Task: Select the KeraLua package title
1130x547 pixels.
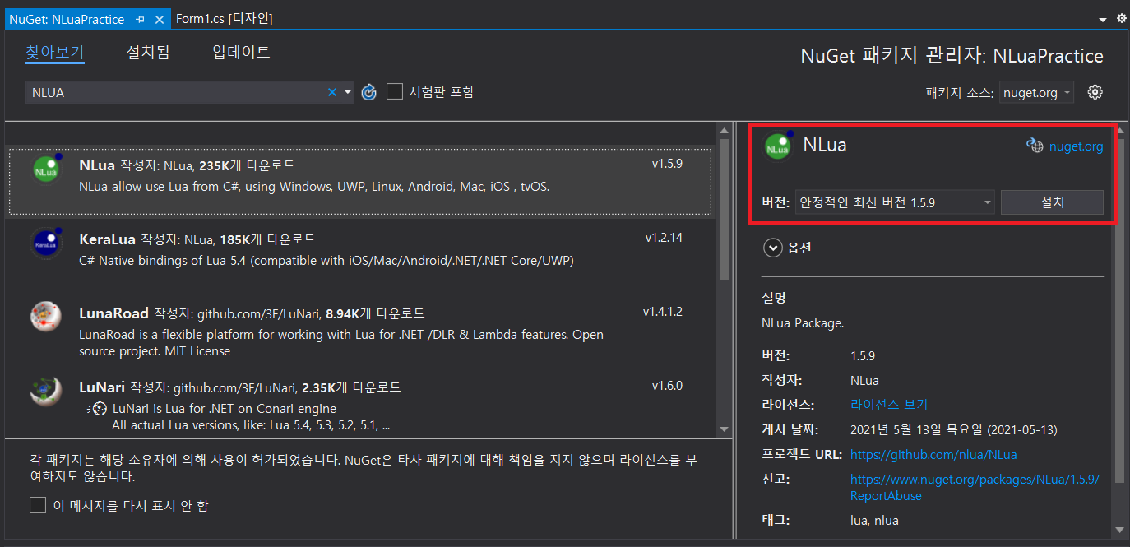Action: click(x=108, y=239)
